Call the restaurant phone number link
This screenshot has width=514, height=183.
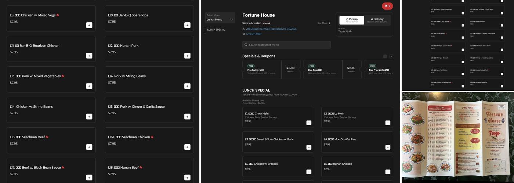[253, 34]
